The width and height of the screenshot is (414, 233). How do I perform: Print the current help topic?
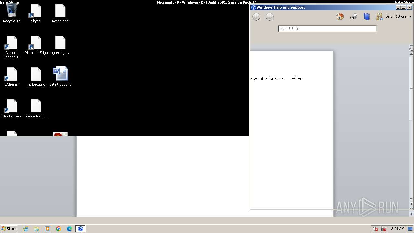click(354, 17)
